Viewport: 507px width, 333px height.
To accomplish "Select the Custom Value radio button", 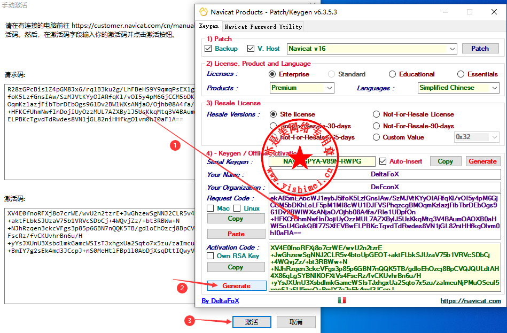I will 376,137.
